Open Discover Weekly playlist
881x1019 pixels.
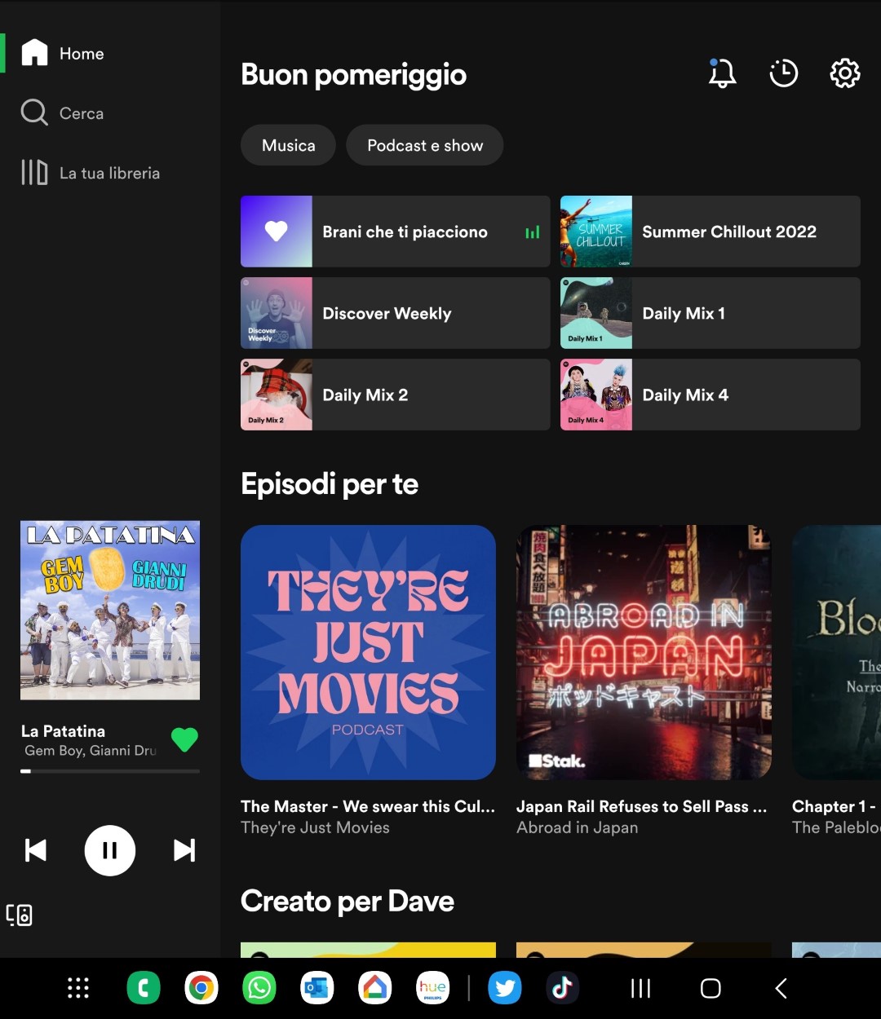click(395, 313)
